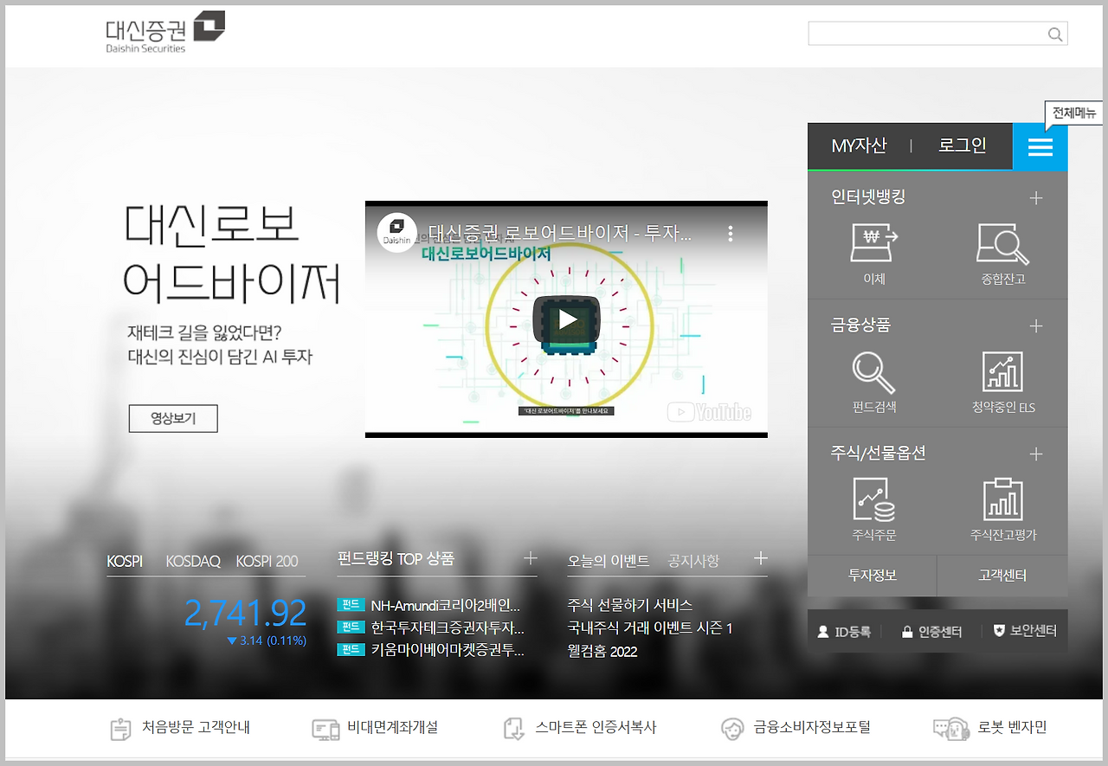Expand 펀드랭킹 TOP 상품 plus icon
The image size is (1108, 766).
[x=531, y=558]
